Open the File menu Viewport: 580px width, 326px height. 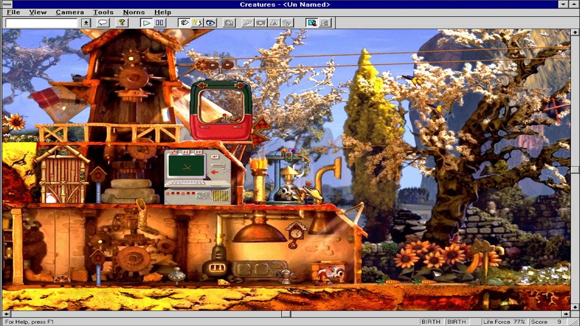pyautogui.click(x=13, y=12)
